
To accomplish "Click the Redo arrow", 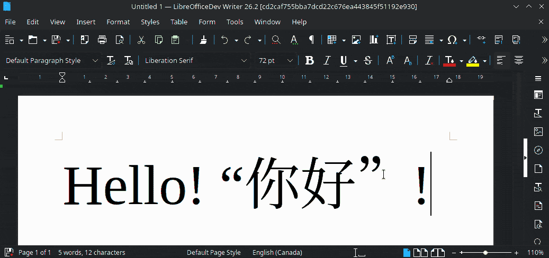I will tap(248, 40).
